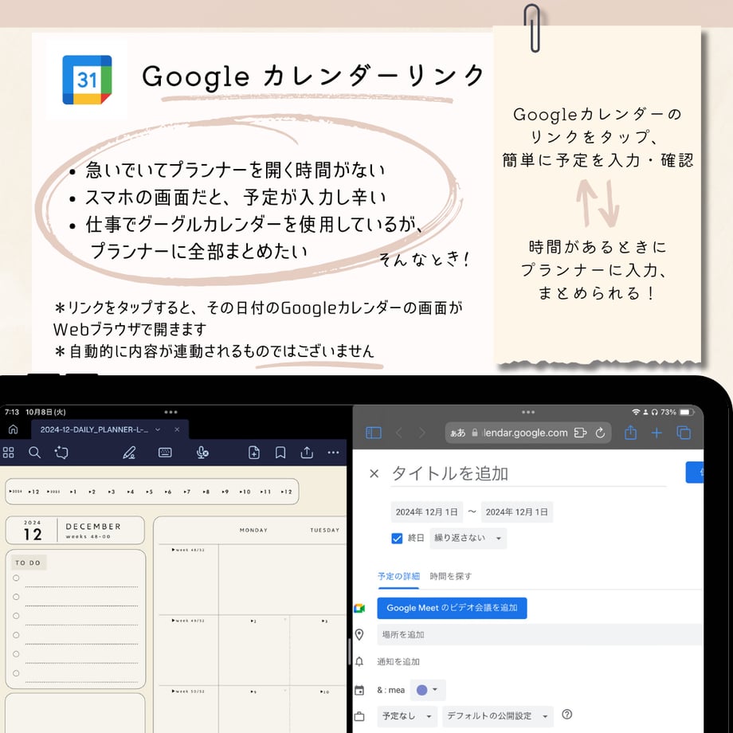Go back with Safari's left chevron
This screenshot has width=733, height=733.
click(398, 433)
